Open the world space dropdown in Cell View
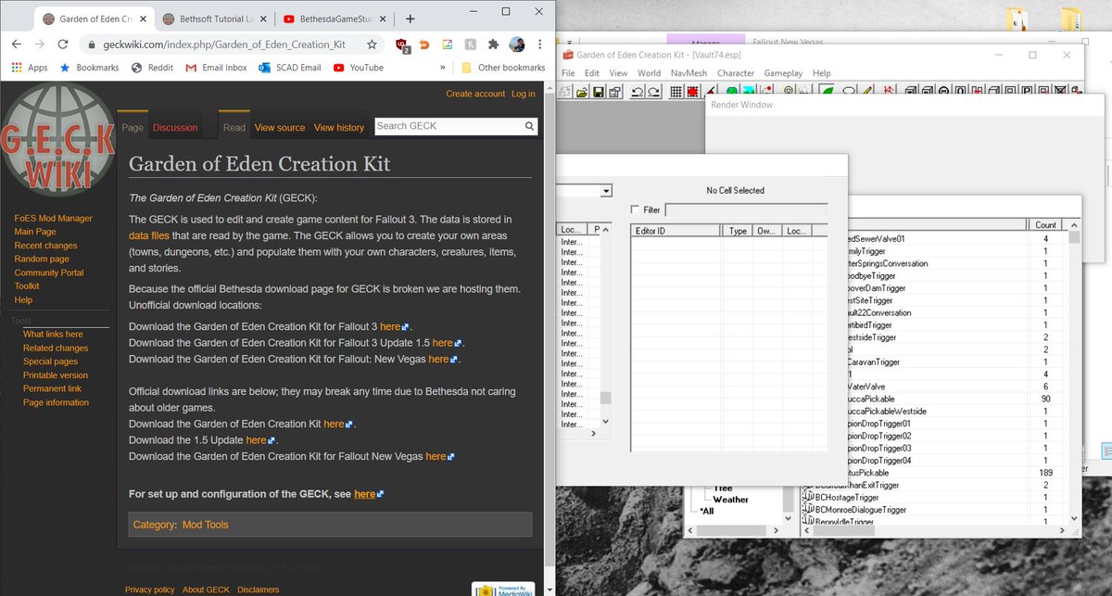Screen dimensions: 1112x596 606,190
